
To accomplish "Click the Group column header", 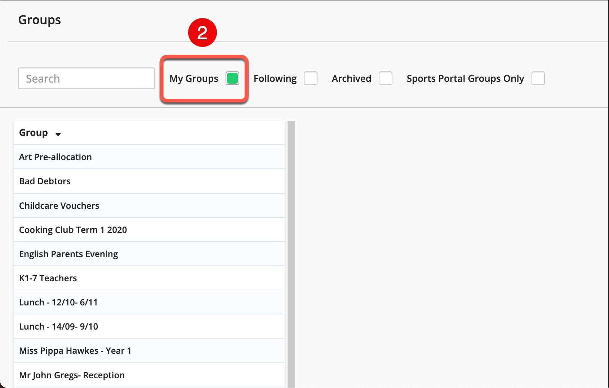I will pos(34,133).
